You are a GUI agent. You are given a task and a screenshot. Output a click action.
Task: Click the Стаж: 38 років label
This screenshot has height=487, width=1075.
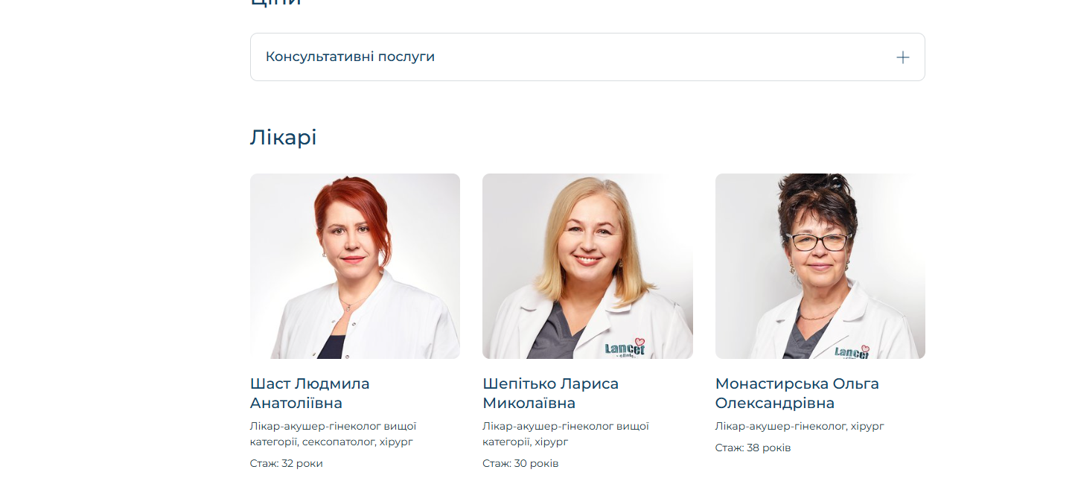click(753, 448)
